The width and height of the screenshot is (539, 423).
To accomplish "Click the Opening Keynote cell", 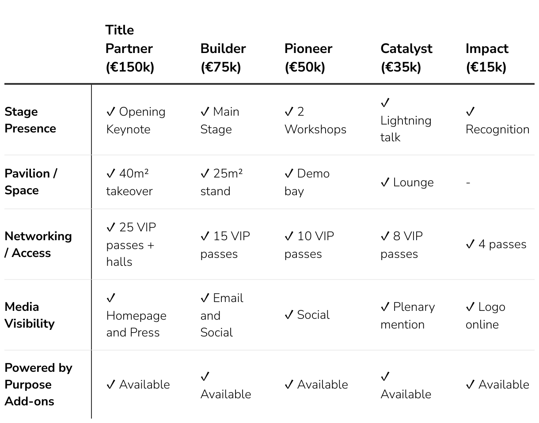I will click(136, 120).
